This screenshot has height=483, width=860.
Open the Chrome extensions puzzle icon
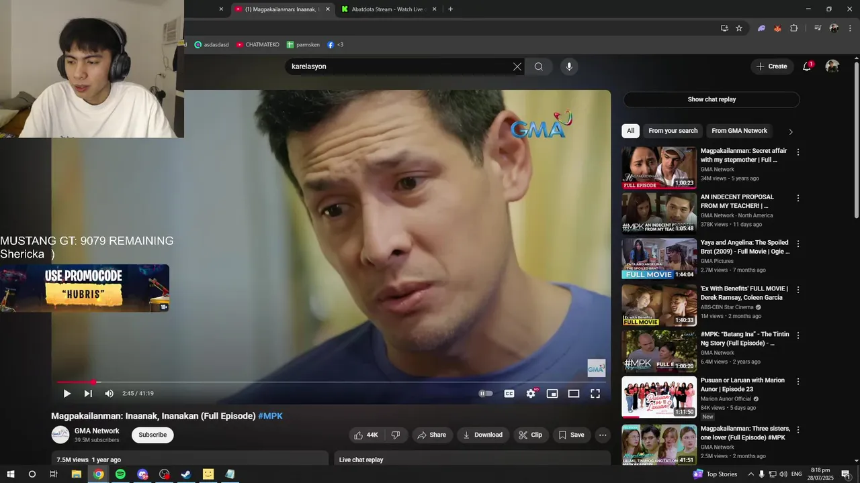pyautogui.click(x=793, y=28)
